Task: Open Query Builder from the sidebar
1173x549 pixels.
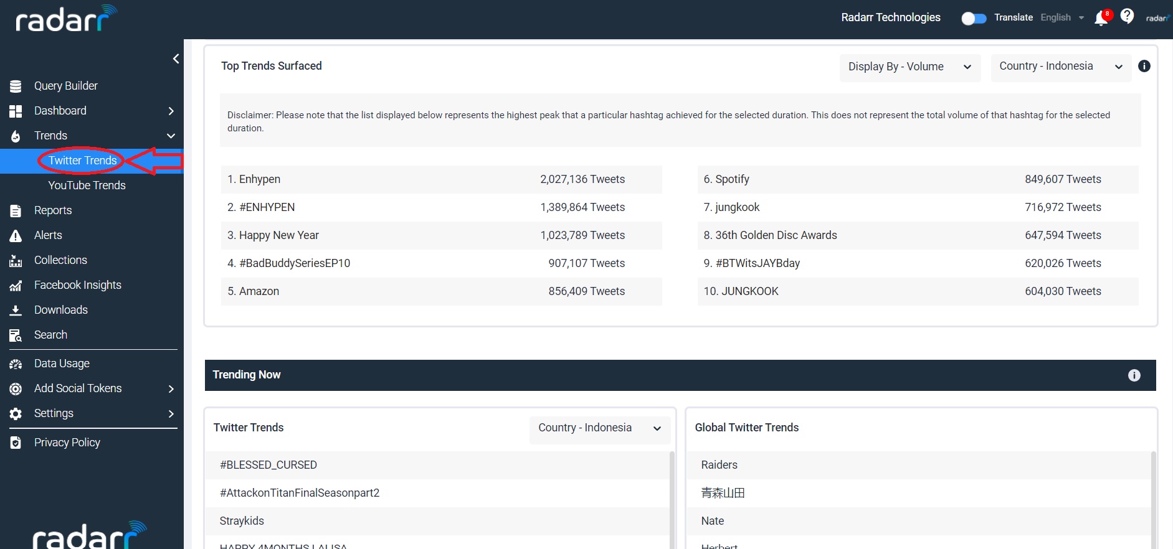Action: (x=66, y=86)
